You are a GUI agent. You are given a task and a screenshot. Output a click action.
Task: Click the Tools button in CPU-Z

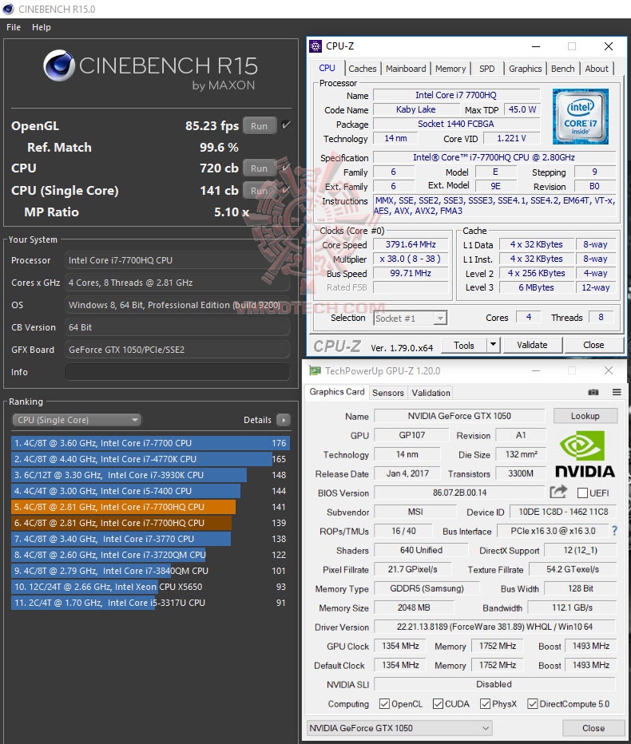464,345
